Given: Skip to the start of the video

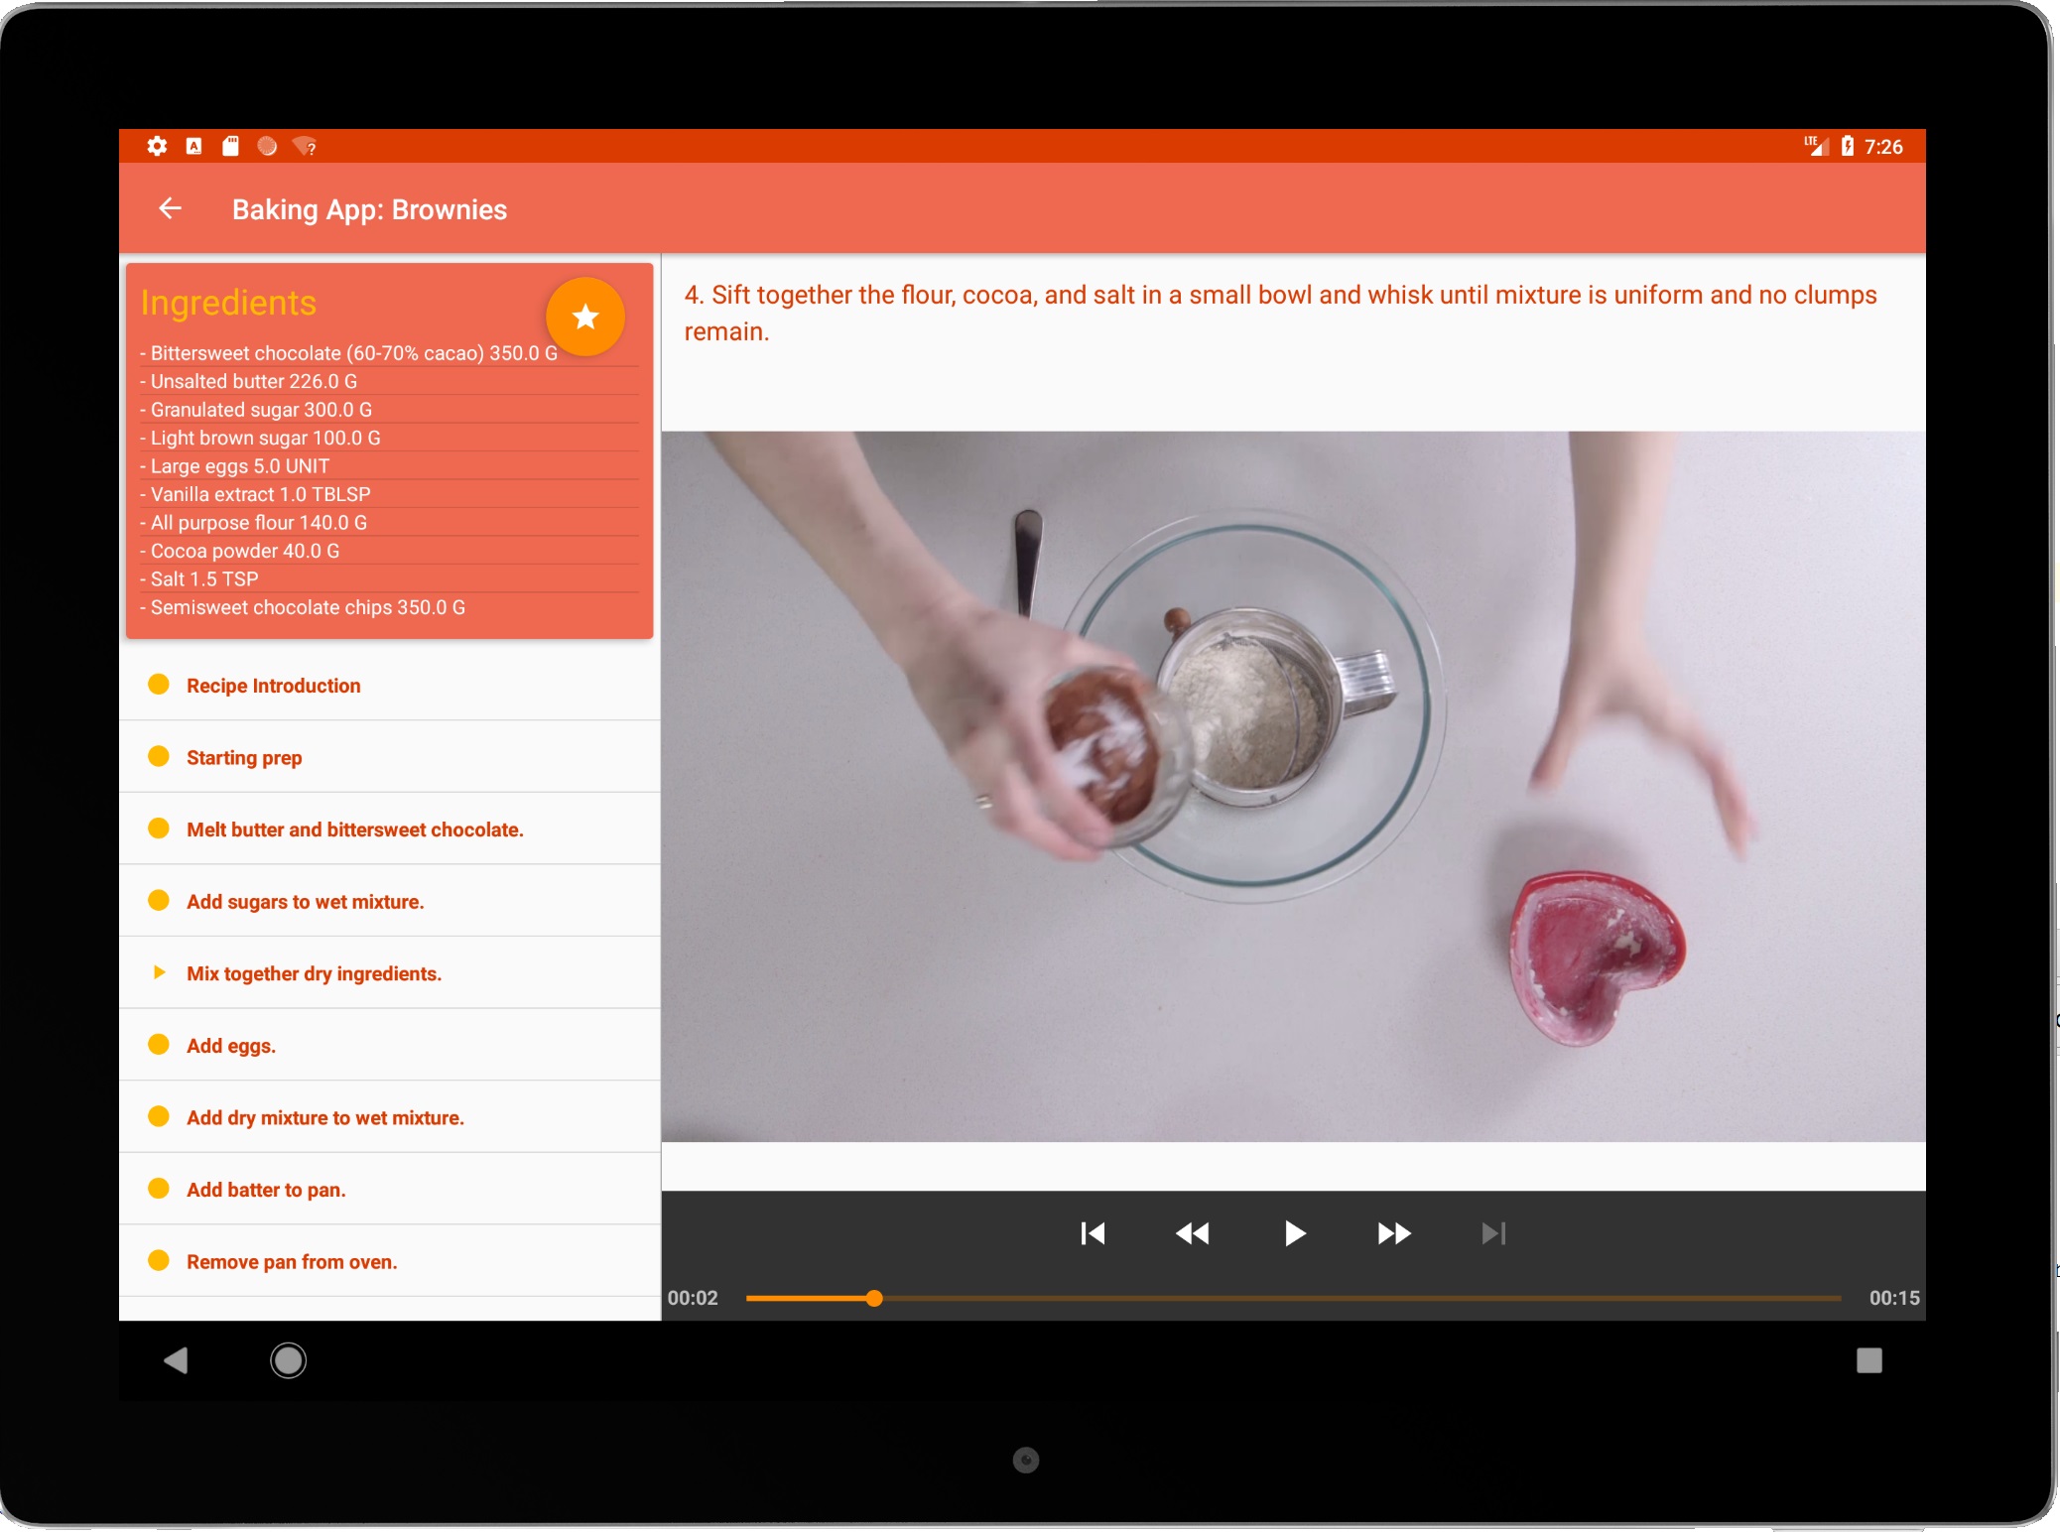Looking at the screenshot, I should tap(1092, 1233).
